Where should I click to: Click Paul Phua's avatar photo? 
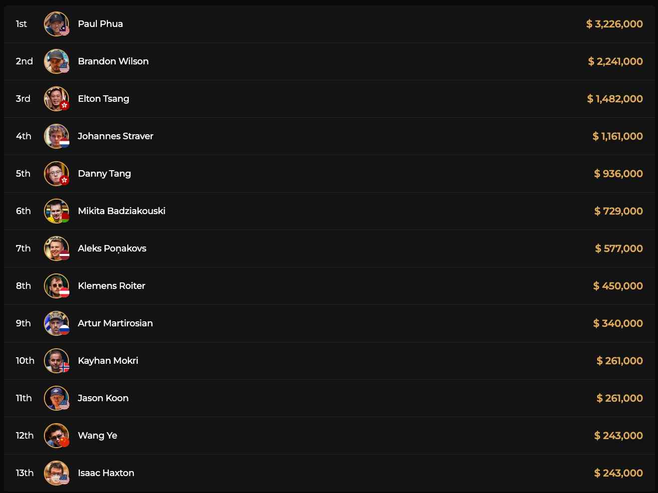56,24
